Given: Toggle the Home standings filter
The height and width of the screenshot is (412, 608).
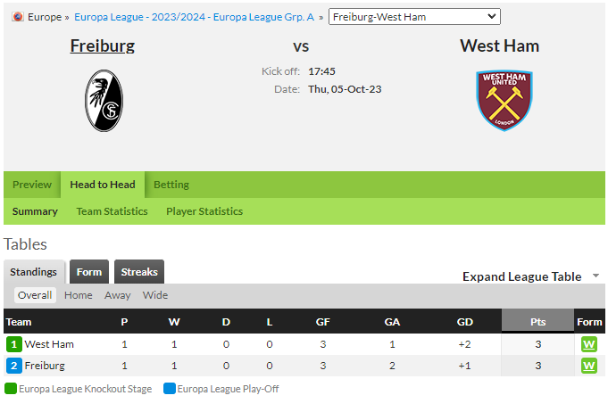Looking at the screenshot, I should (x=79, y=295).
